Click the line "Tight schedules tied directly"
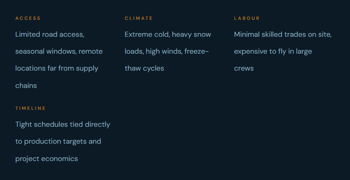The width and height of the screenshot is (350, 180). pyautogui.click(x=63, y=124)
